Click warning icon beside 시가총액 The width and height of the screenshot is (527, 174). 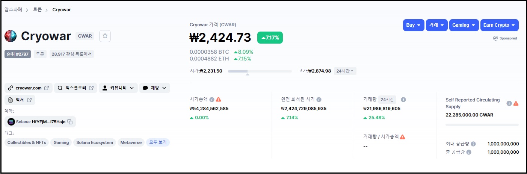coord(219,100)
